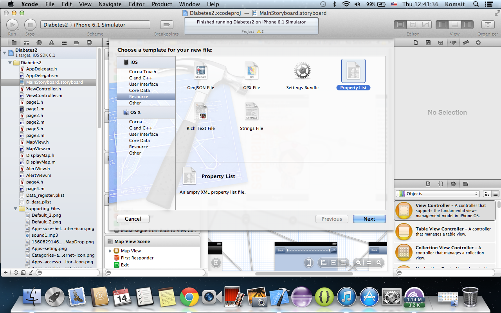Select the GeoJSON File template icon
Viewport: 501px width, 313px height.
pos(201,71)
